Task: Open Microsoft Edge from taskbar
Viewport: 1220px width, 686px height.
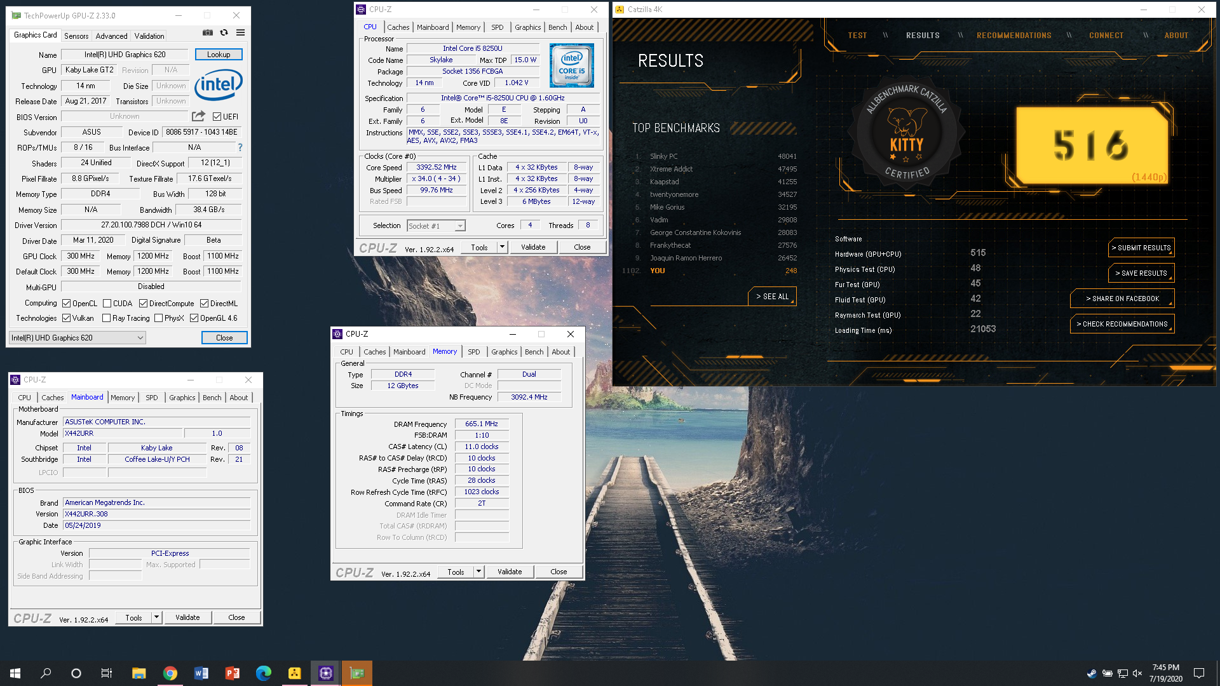Action: [263, 673]
